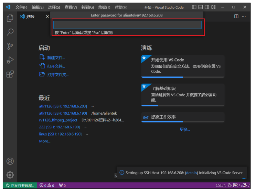This screenshot has height=190, width=256.
Task: Click details link in SSH notification
Action: [191, 173]
